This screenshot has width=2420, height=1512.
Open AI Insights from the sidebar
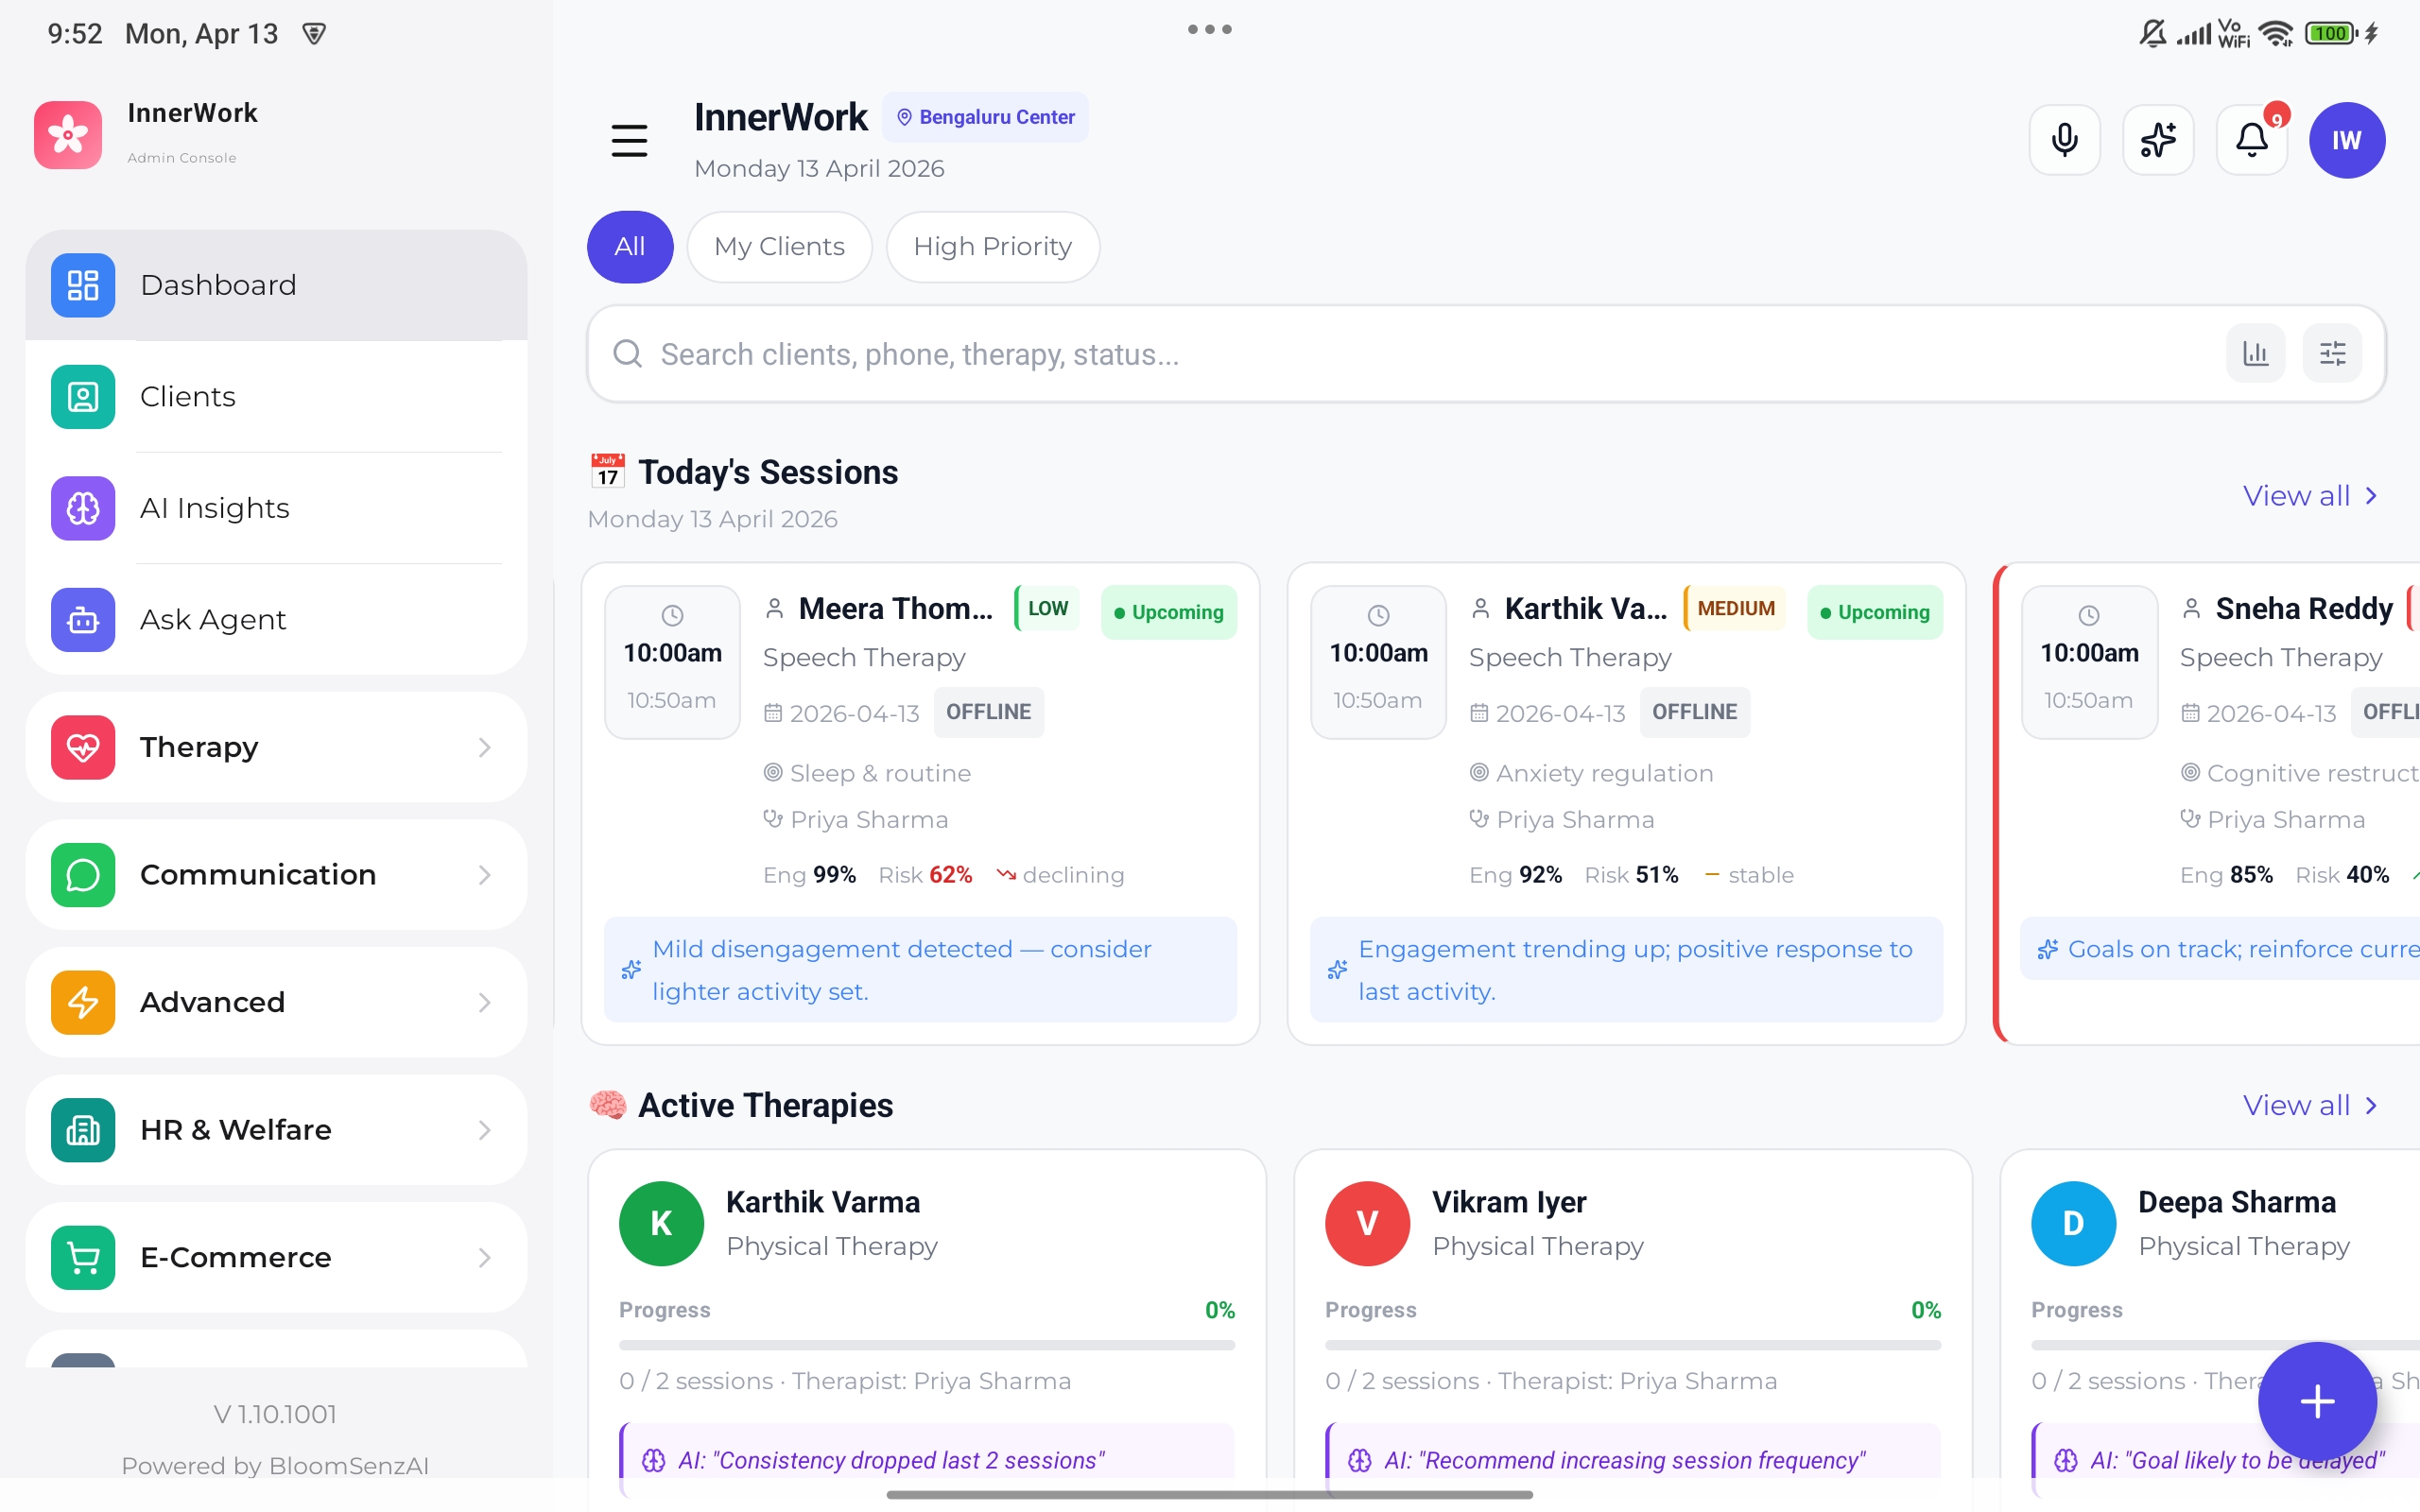214,508
